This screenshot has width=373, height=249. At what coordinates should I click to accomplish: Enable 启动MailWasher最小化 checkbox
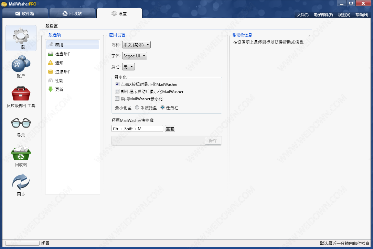(117, 98)
